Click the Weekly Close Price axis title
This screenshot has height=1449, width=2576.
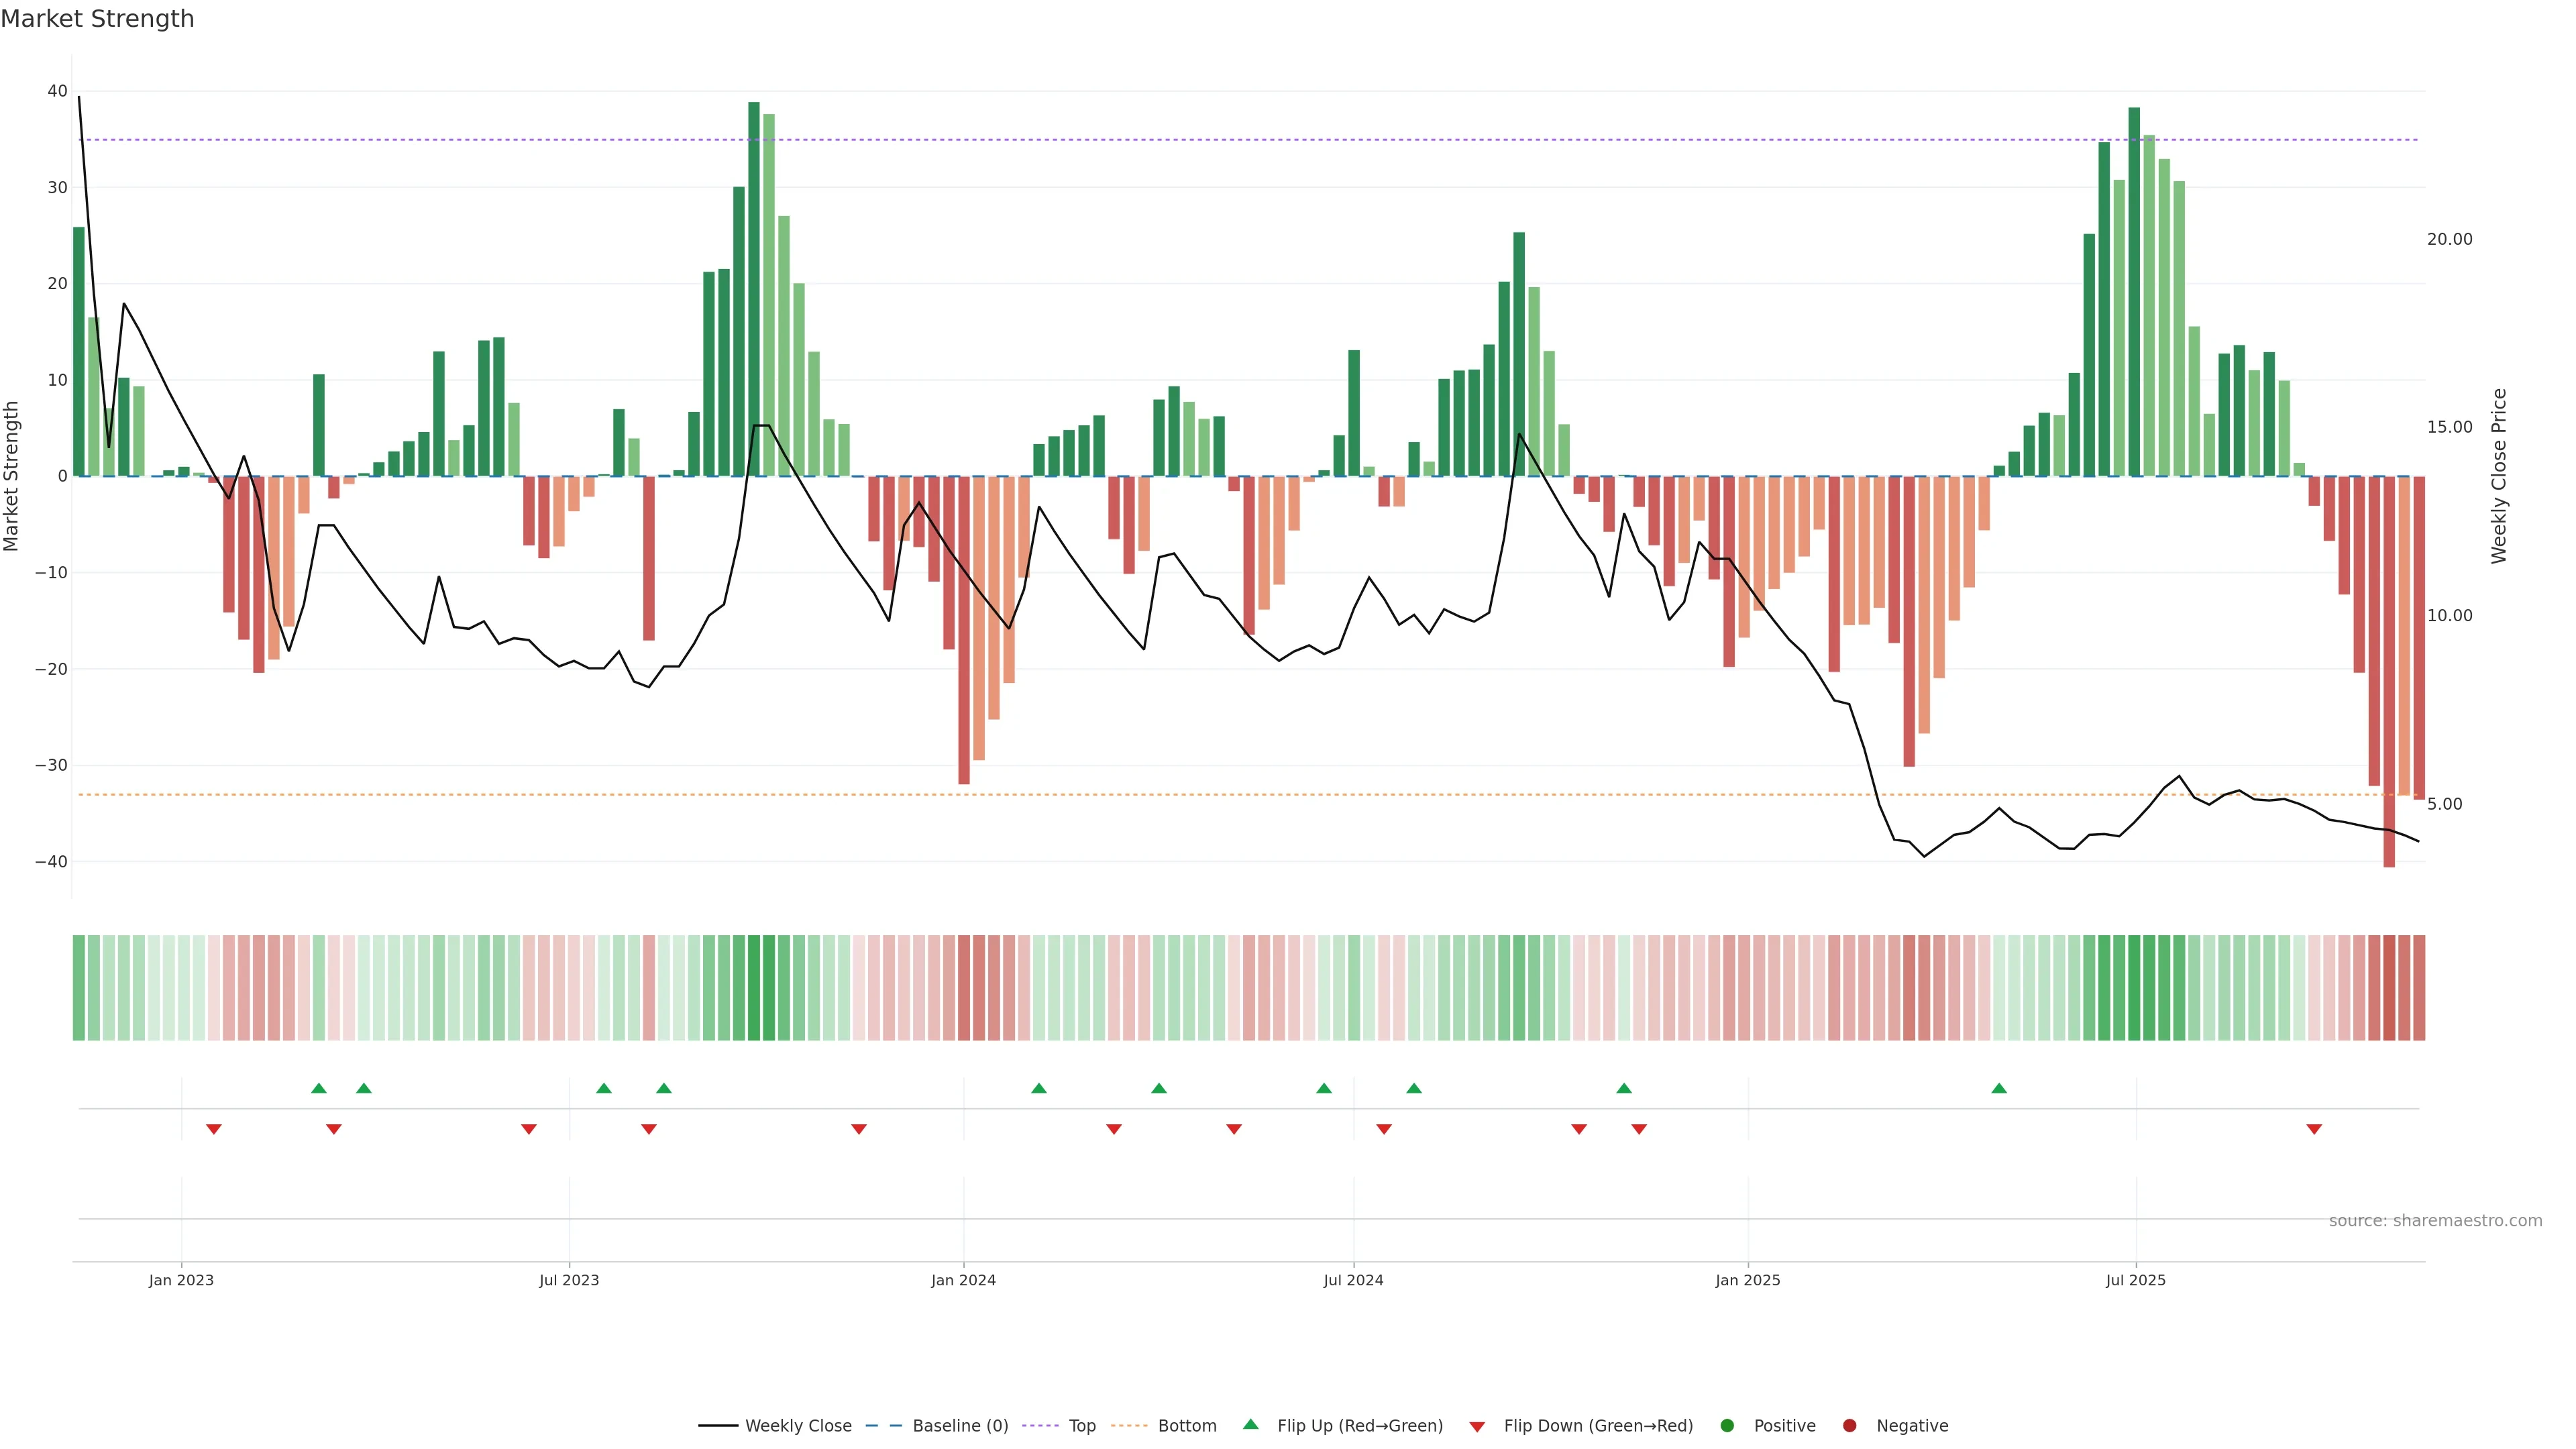pos(2499,476)
